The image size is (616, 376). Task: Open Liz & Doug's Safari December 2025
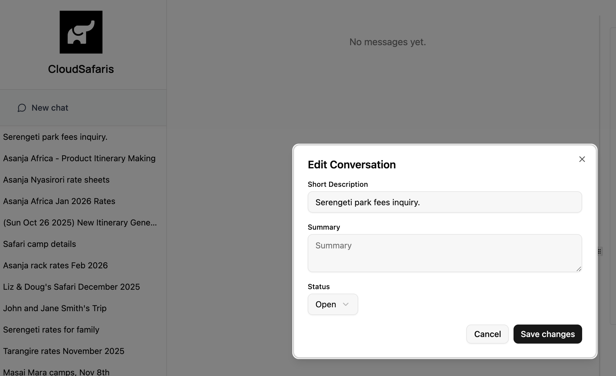pos(71,287)
